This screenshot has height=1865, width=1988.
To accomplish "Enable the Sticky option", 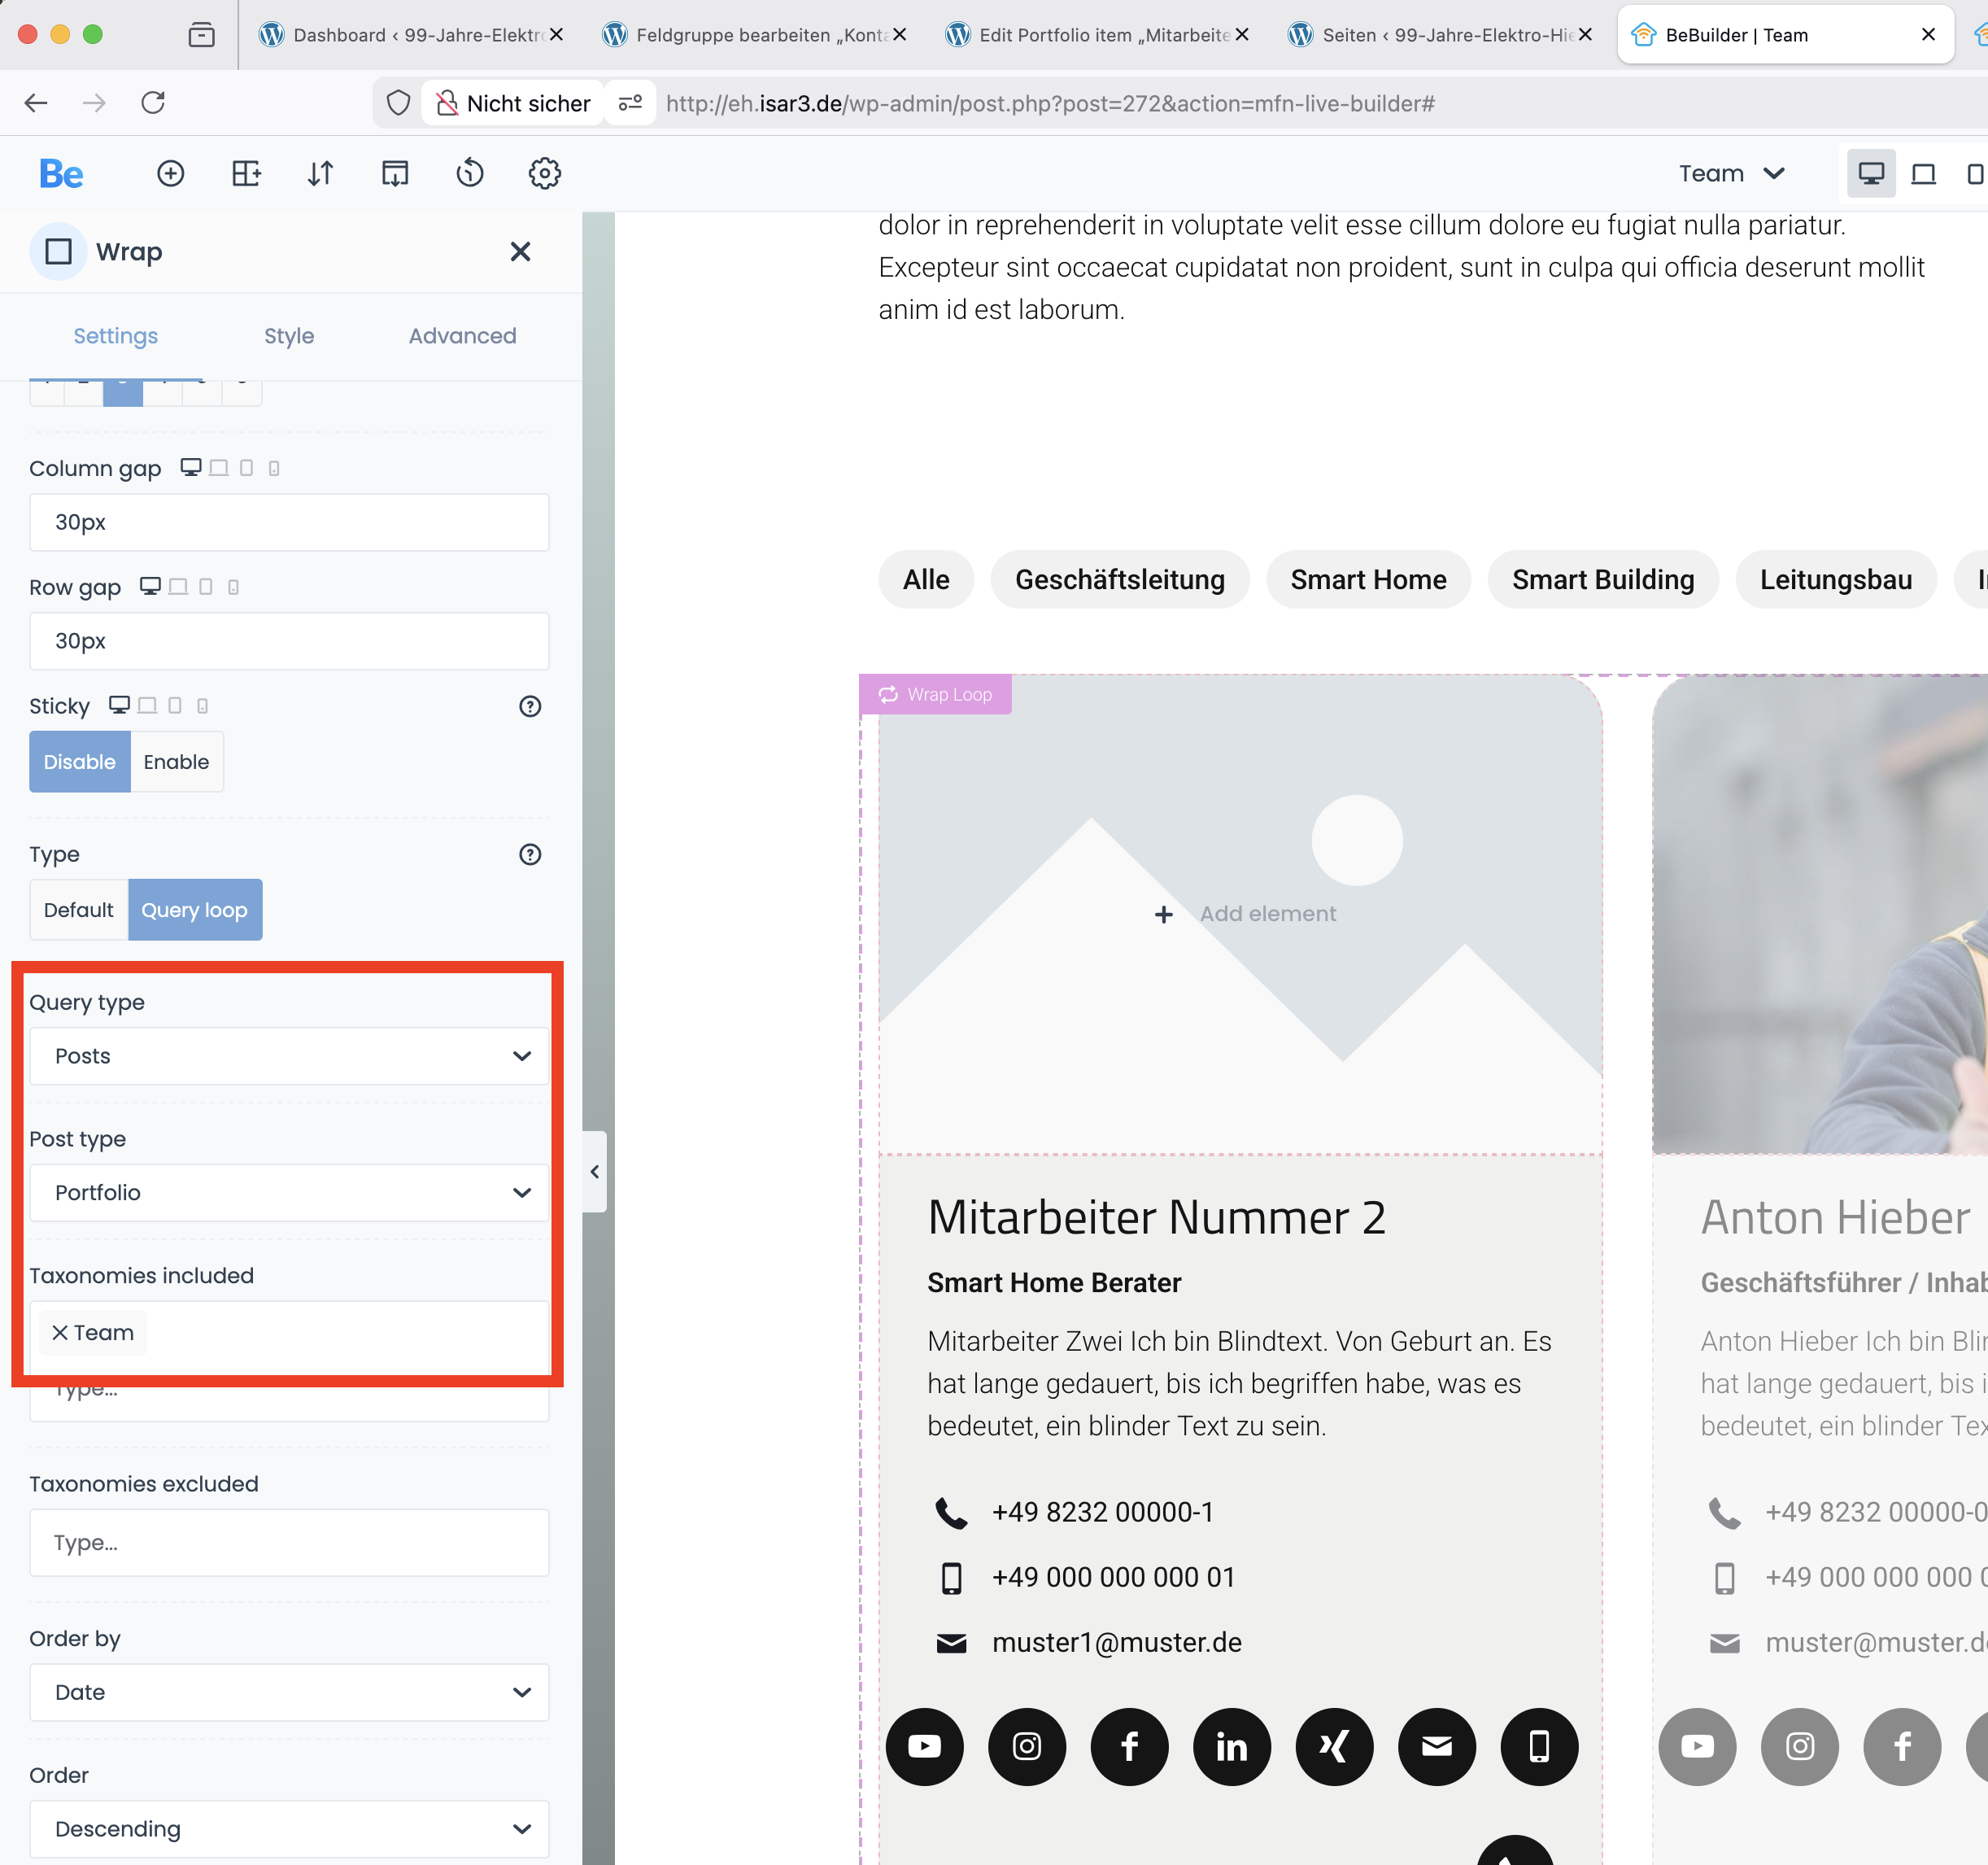I will point(176,762).
